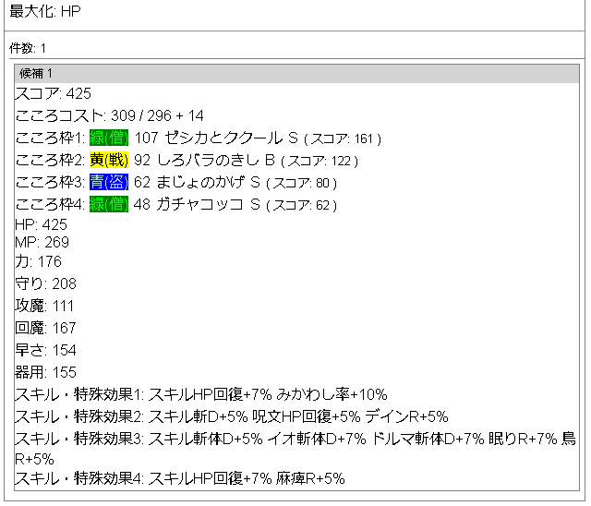591x506 pixels.
Task: Click the しろバラのきし B entry
Action: [x=215, y=160]
